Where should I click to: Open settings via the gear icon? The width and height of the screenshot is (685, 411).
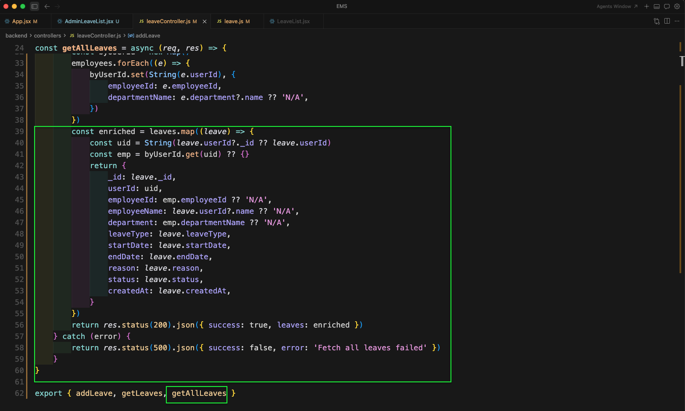click(x=677, y=6)
